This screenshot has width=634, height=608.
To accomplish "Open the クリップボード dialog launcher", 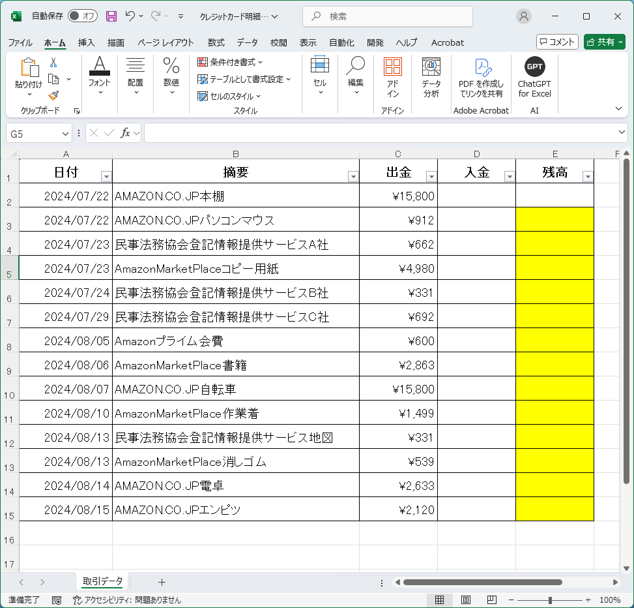I will (77, 110).
